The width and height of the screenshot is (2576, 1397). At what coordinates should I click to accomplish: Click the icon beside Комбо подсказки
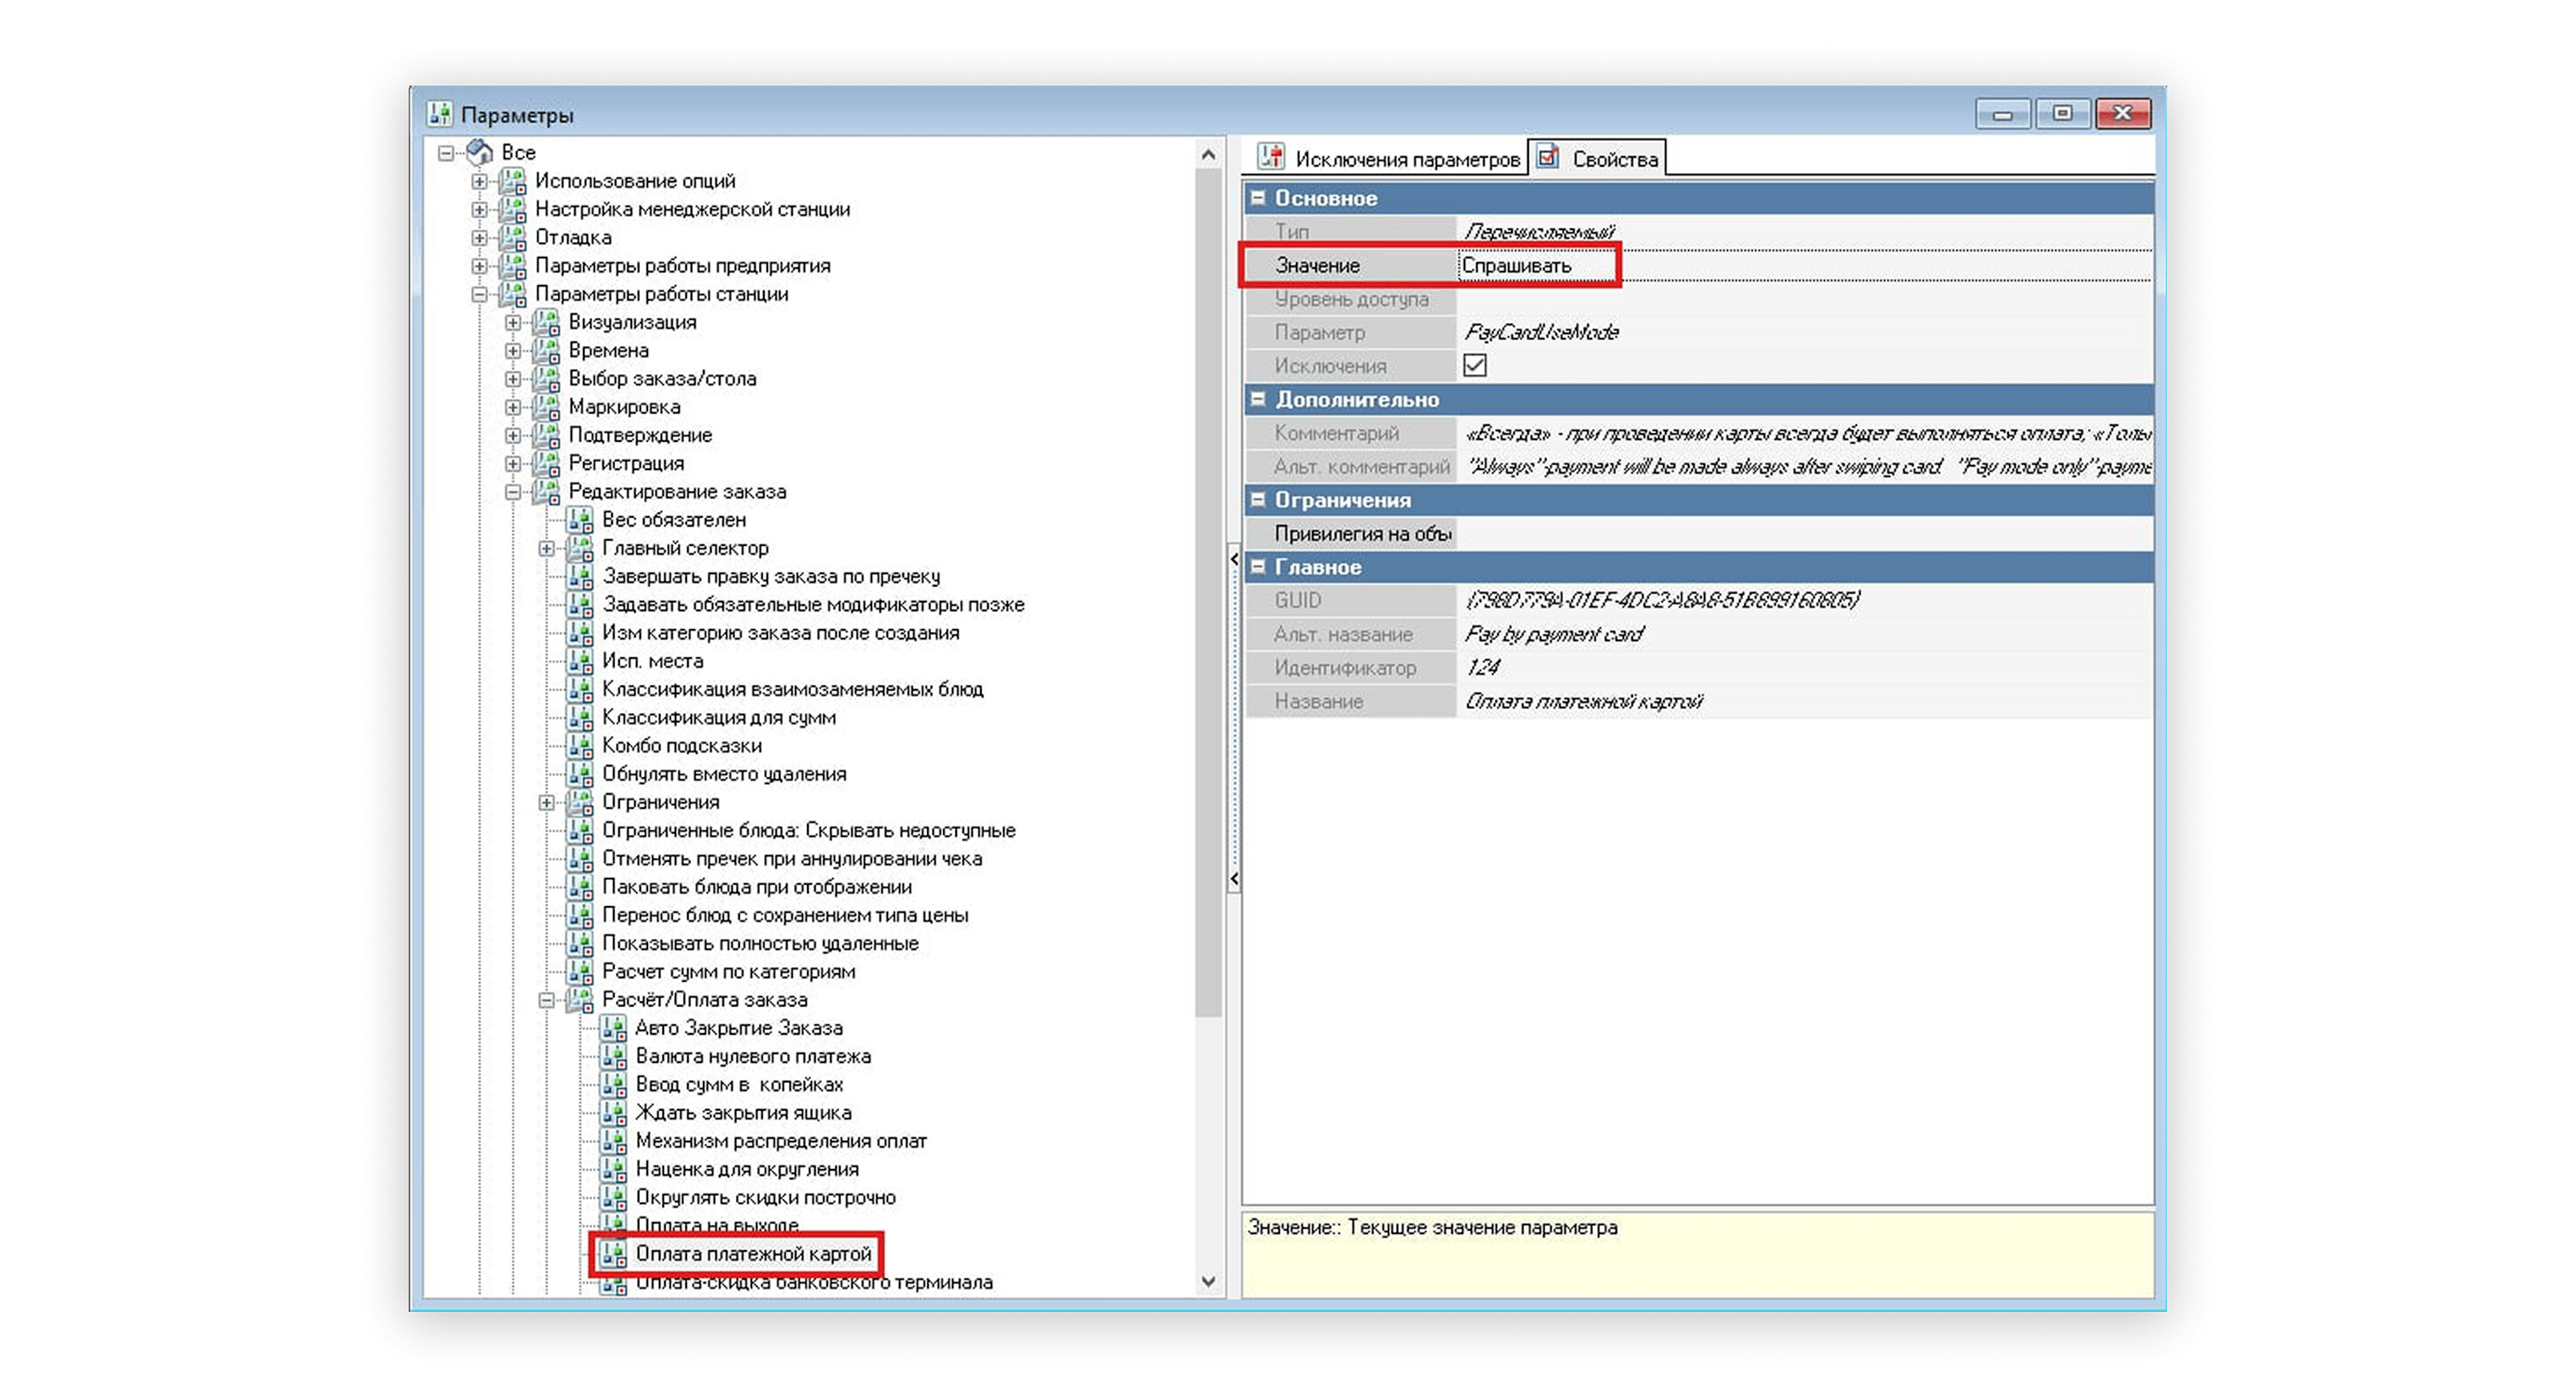click(580, 746)
